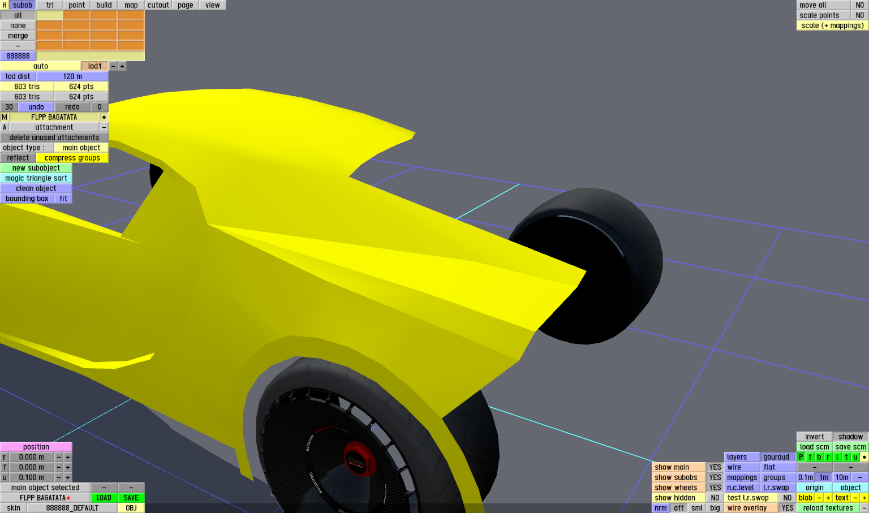Select the green t view button
869x513 pixels.
point(846,457)
